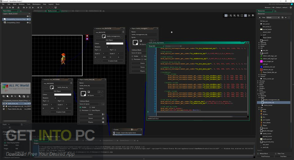Pick the Colour swatch of inst_34C5D0DE
Image resolution: width=294 pixels, height=160 pixels.
click(63, 94)
